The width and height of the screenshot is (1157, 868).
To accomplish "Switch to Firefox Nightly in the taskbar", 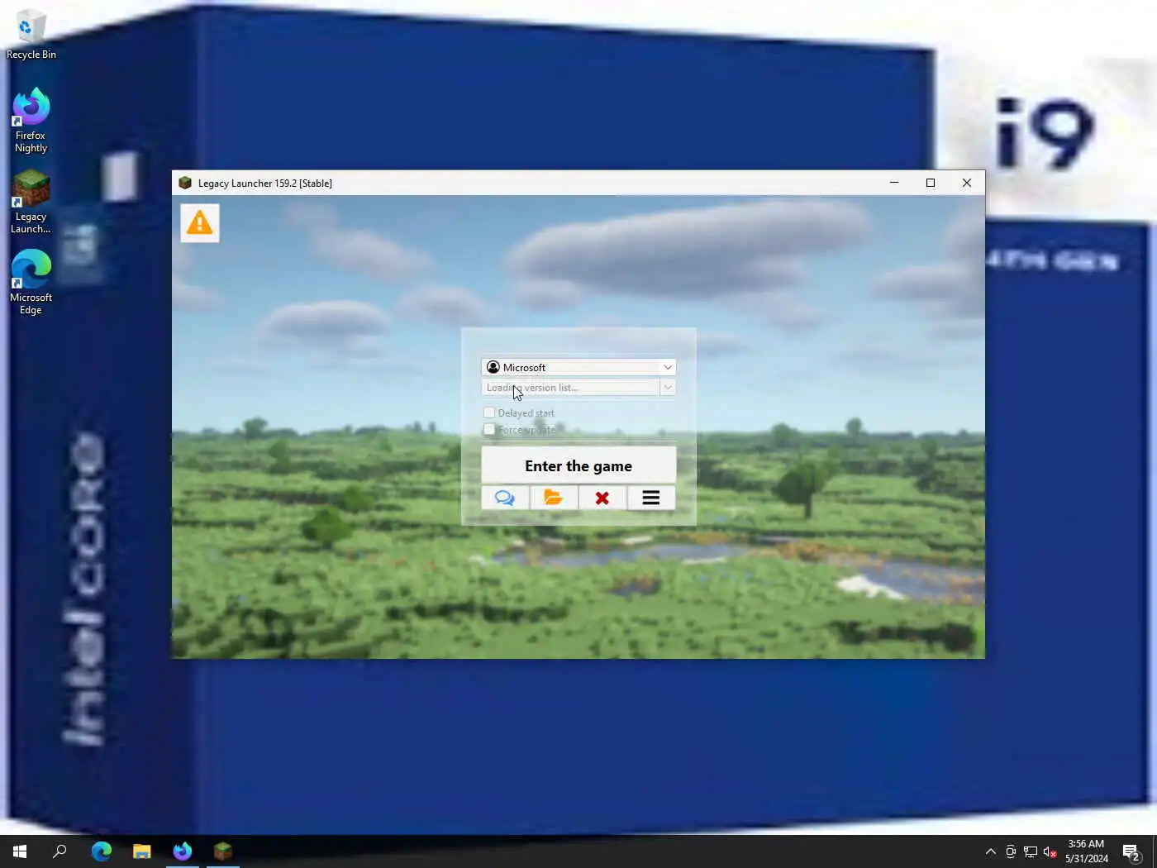I will (182, 851).
